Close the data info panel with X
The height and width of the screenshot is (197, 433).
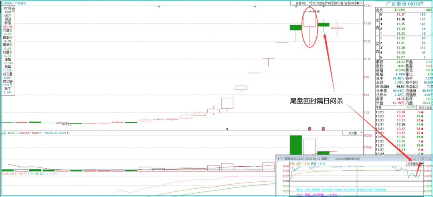point(14,7)
